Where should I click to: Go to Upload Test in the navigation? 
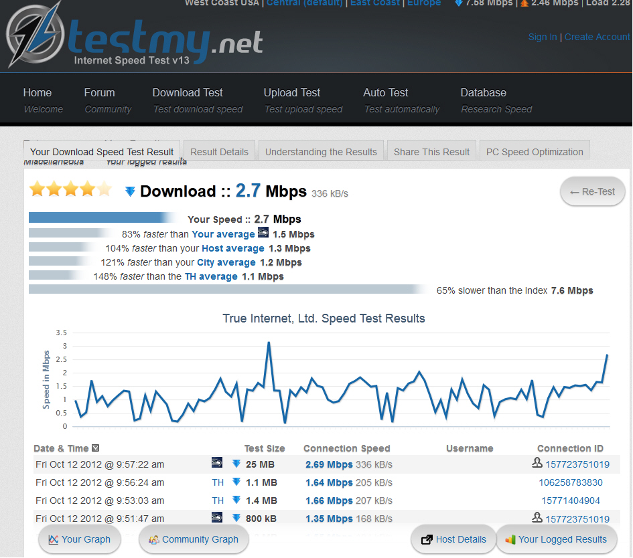tap(303, 100)
